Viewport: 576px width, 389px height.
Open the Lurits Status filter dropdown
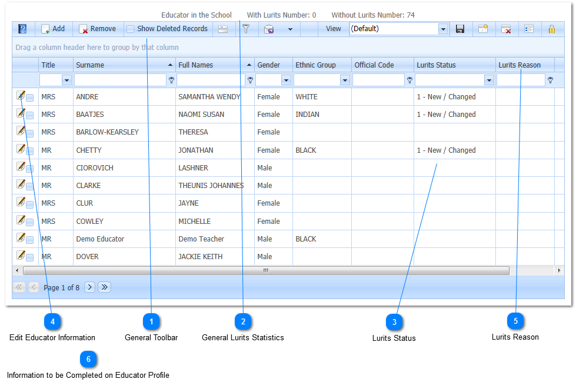(489, 81)
